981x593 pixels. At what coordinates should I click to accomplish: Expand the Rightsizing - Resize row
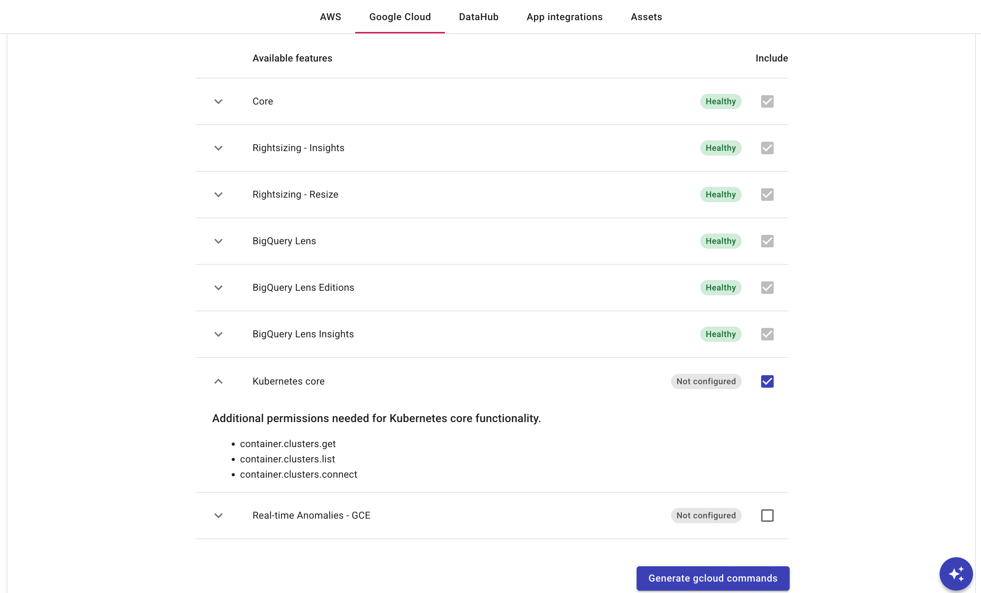tap(218, 194)
